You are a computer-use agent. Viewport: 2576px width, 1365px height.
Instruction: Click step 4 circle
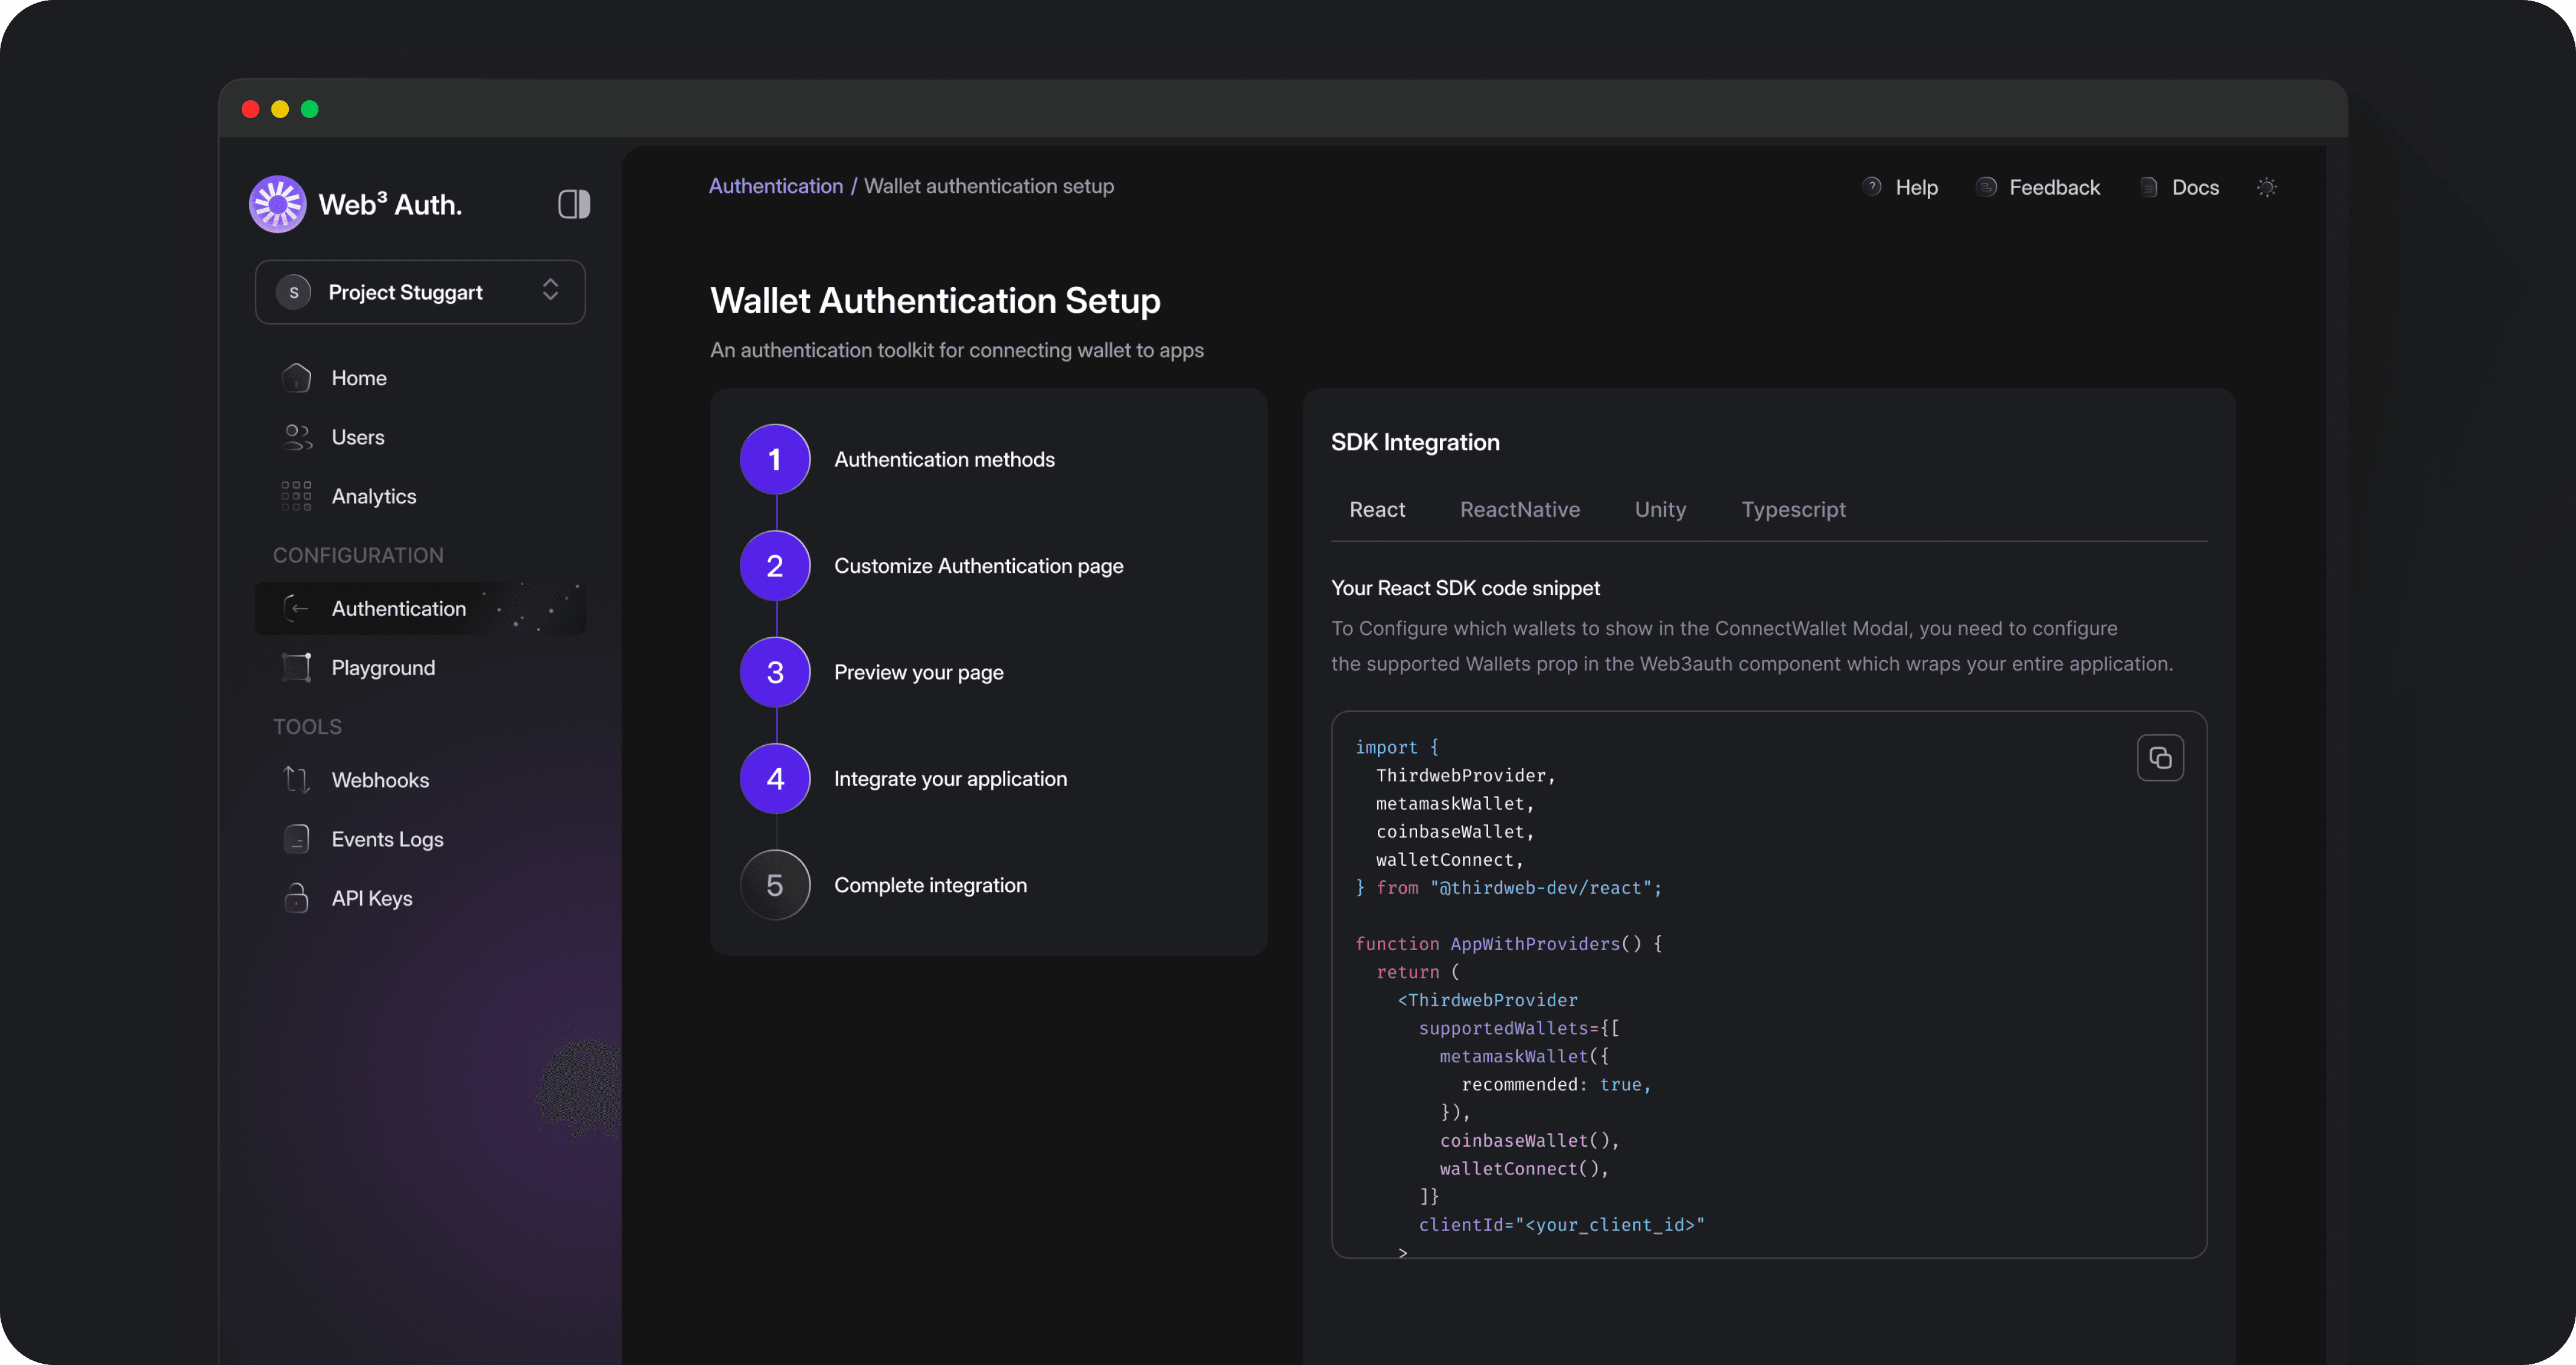775,779
